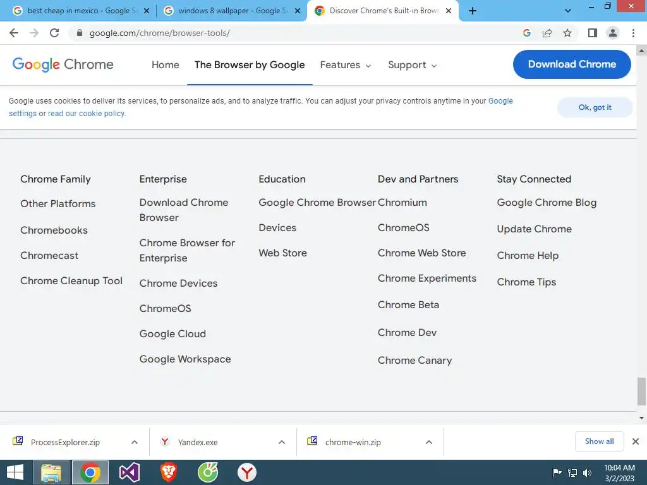
Task: Open File Explorer from taskbar
Action: tap(51, 472)
